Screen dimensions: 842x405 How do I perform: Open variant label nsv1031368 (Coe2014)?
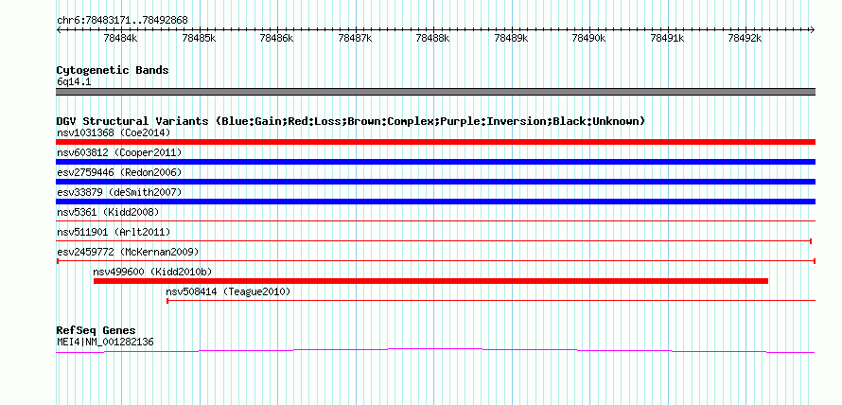tap(114, 132)
